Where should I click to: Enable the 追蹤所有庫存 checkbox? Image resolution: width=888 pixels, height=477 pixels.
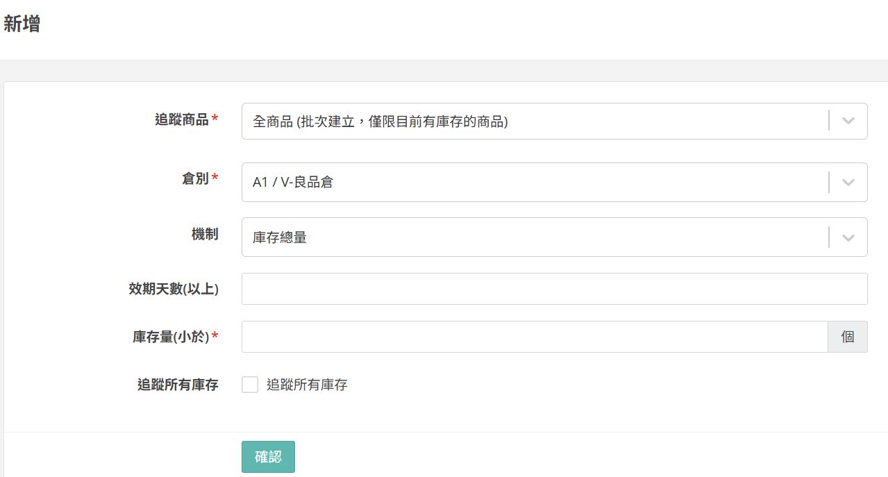[x=250, y=385]
